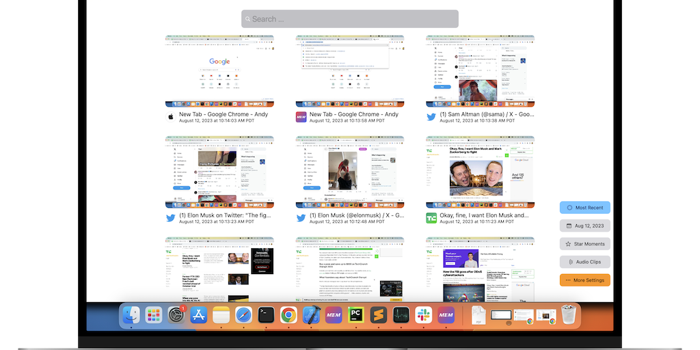Click the Slack dock icon

(x=423, y=315)
